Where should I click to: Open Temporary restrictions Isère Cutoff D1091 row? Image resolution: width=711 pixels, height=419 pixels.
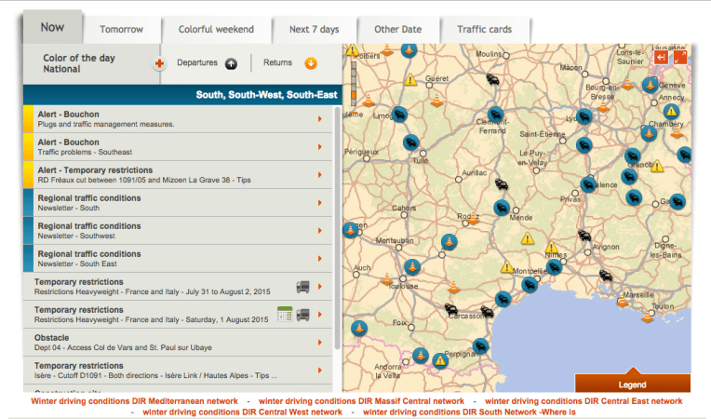click(178, 371)
